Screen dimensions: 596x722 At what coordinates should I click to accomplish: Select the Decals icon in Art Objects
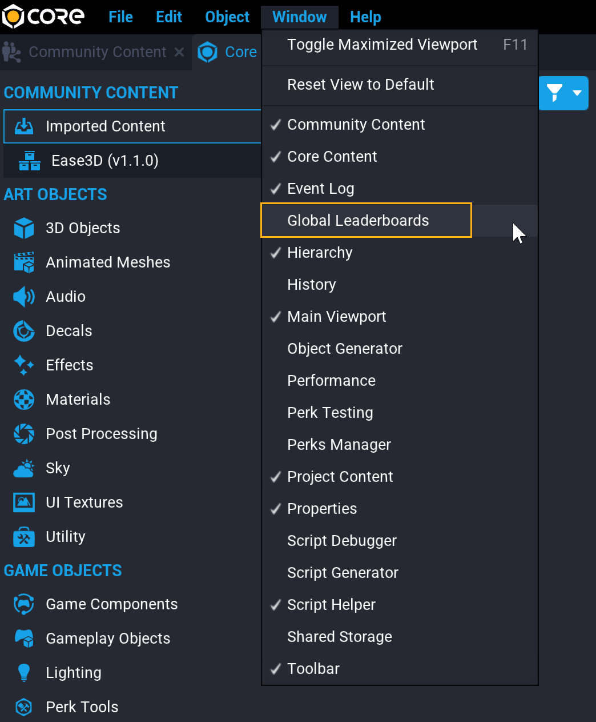[23, 330]
